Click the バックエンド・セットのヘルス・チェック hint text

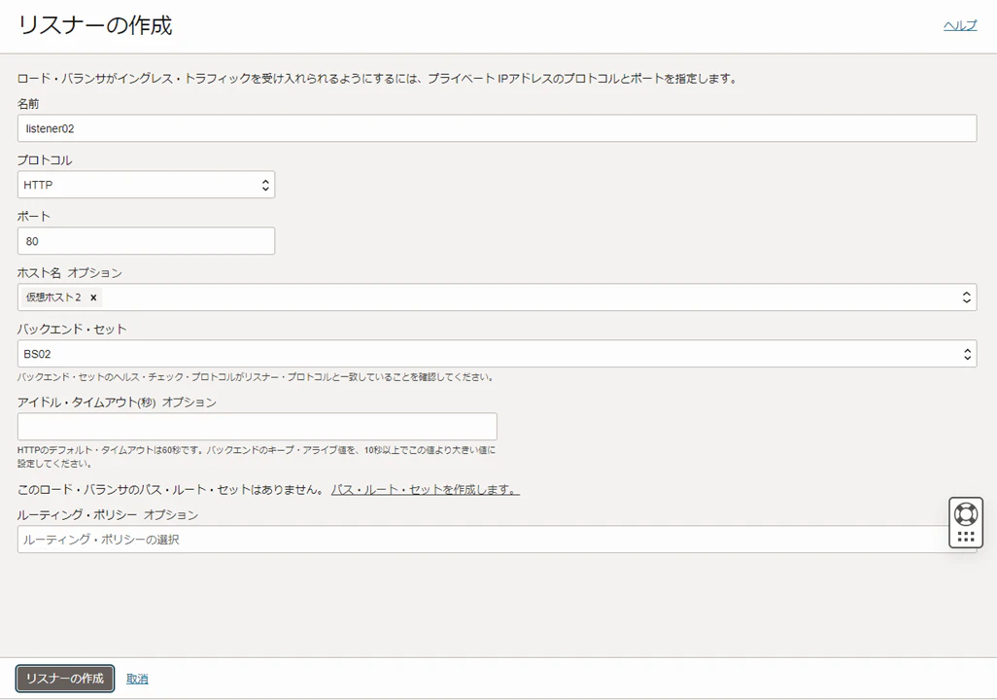coord(257,376)
